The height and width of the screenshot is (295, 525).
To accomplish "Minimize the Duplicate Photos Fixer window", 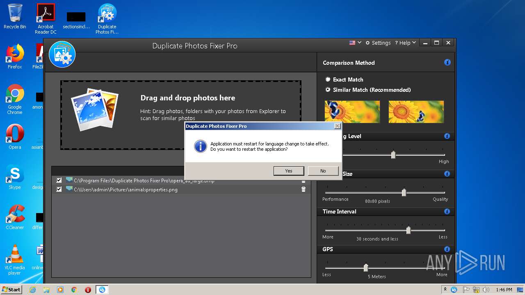I will pos(425,43).
